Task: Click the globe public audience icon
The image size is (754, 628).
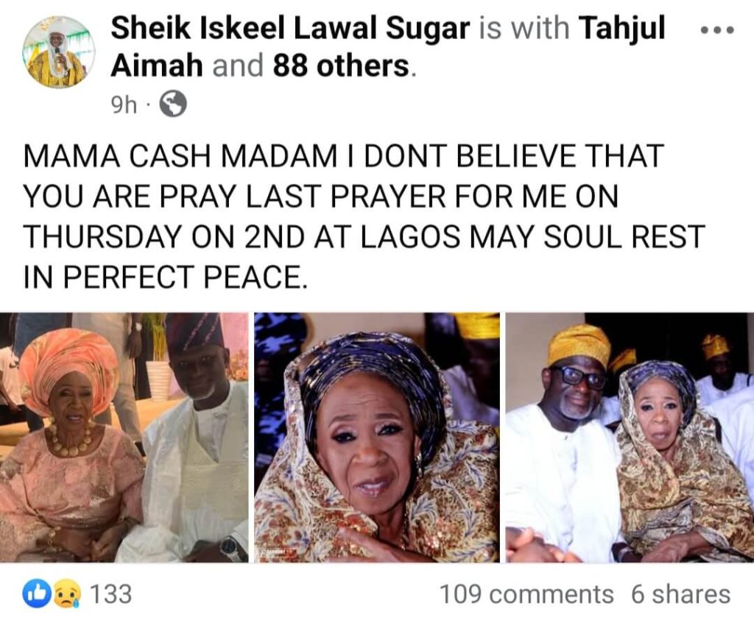Action: tap(172, 104)
